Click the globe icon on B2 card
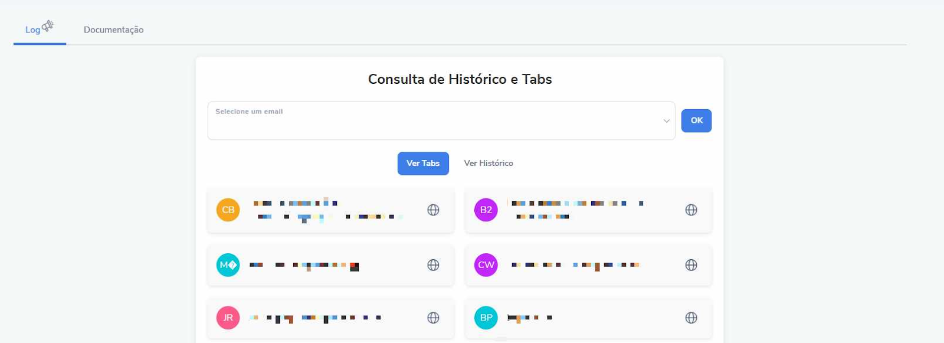The height and width of the screenshot is (343, 944). tap(691, 210)
